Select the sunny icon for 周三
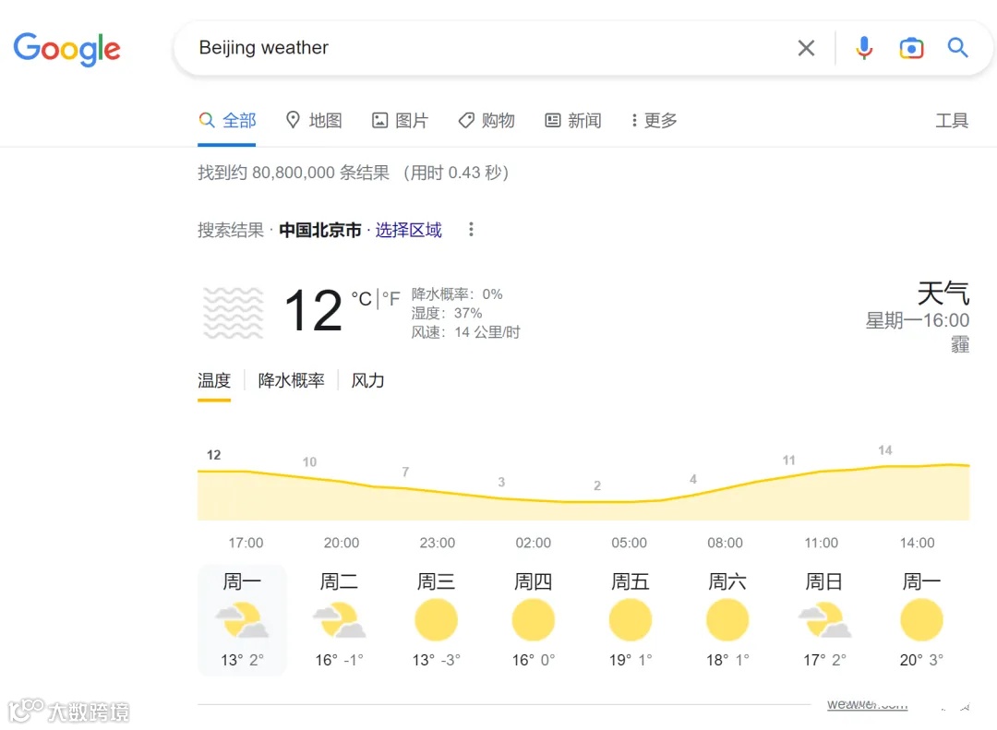Image resolution: width=997 pixels, height=730 pixels. pyautogui.click(x=437, y=619)
